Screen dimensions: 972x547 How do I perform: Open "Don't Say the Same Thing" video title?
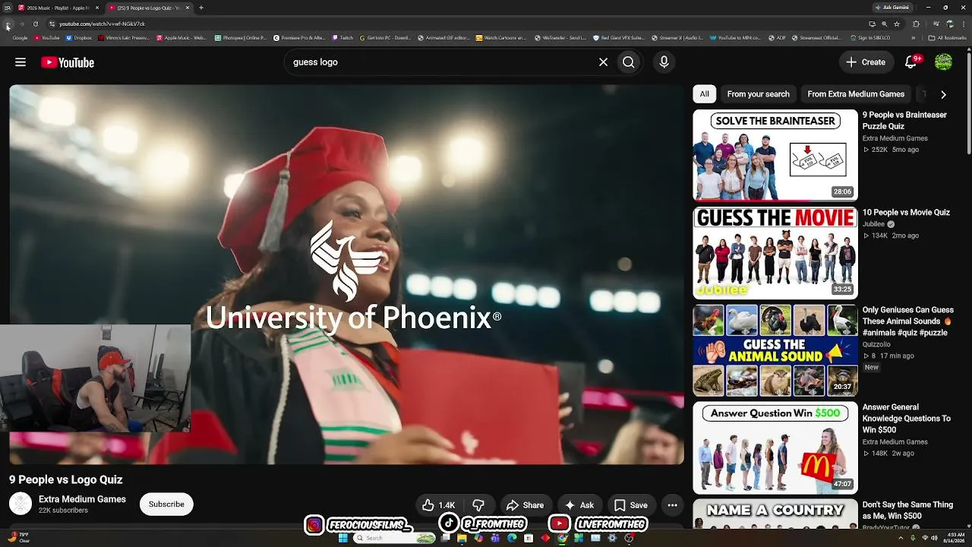[x=907, y=510]
